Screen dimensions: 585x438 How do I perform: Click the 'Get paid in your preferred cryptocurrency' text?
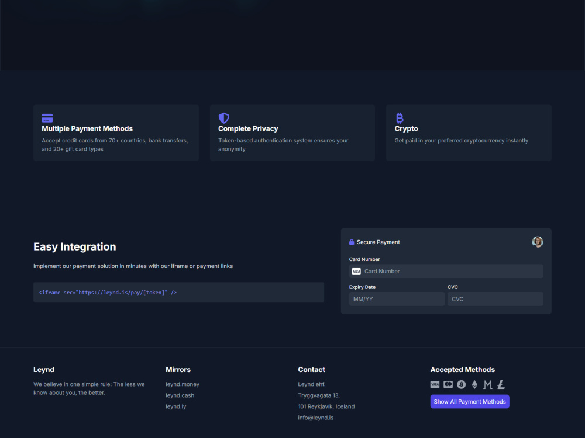tap(462, 141)
